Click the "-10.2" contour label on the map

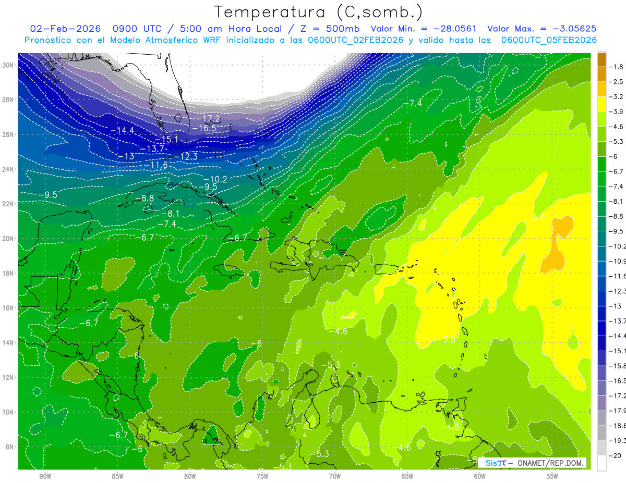tap(215, 179)
